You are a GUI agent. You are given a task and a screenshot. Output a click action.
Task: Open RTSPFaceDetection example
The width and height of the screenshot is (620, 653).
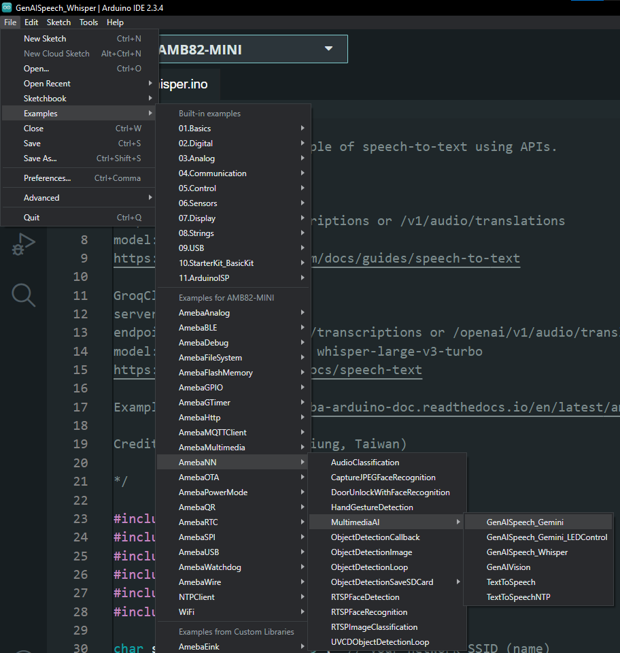(x=387, y=598)
